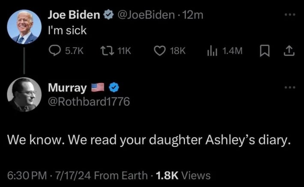
Task: Click the "I'm sick" tweet text
Action: click(x=67, y=30)
